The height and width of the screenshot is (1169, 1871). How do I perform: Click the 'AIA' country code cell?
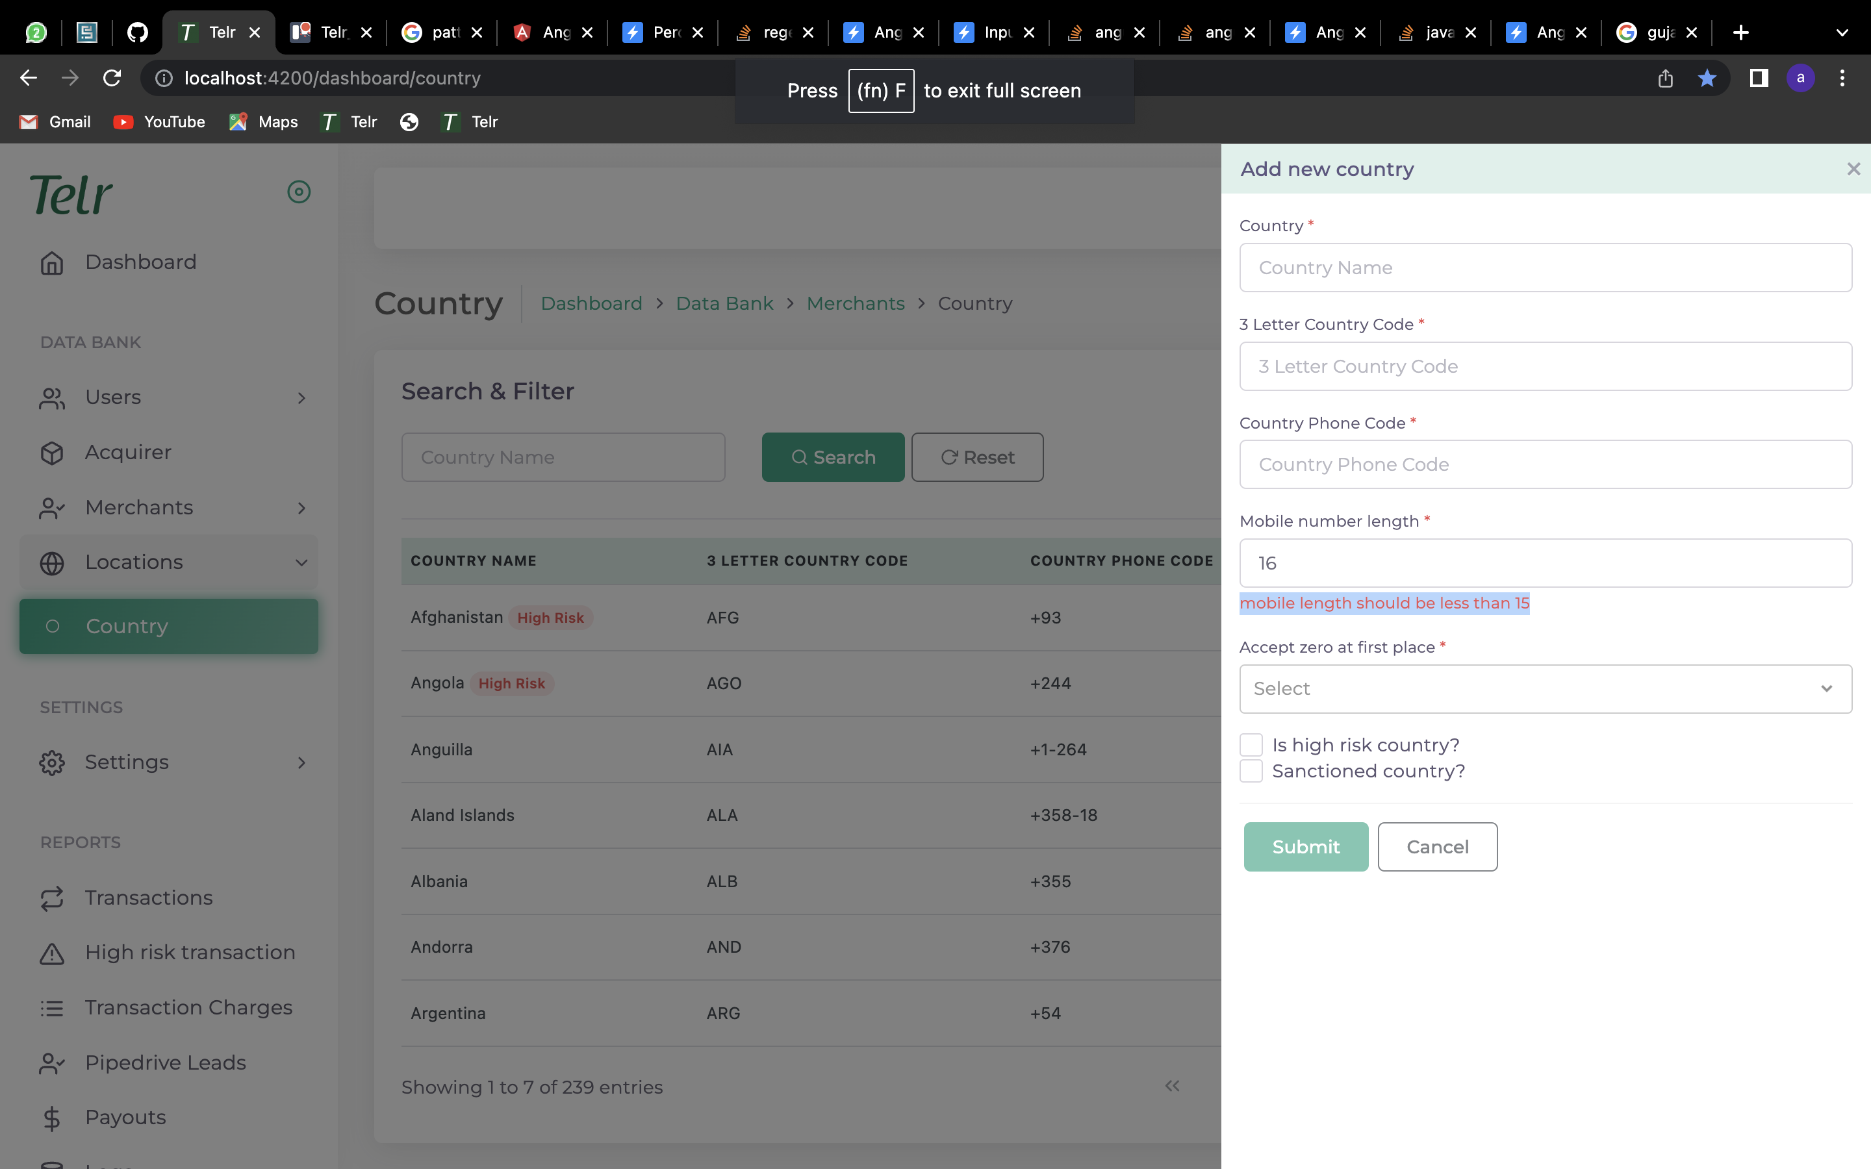720,749
